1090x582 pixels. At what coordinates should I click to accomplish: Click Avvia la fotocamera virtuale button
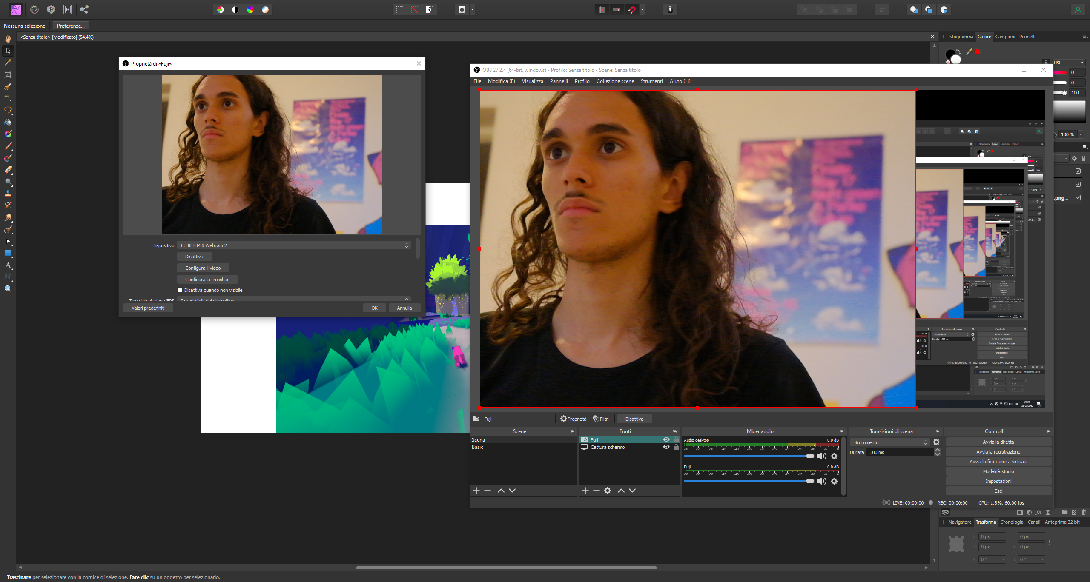pyautogui.click(x=998, y=462)
